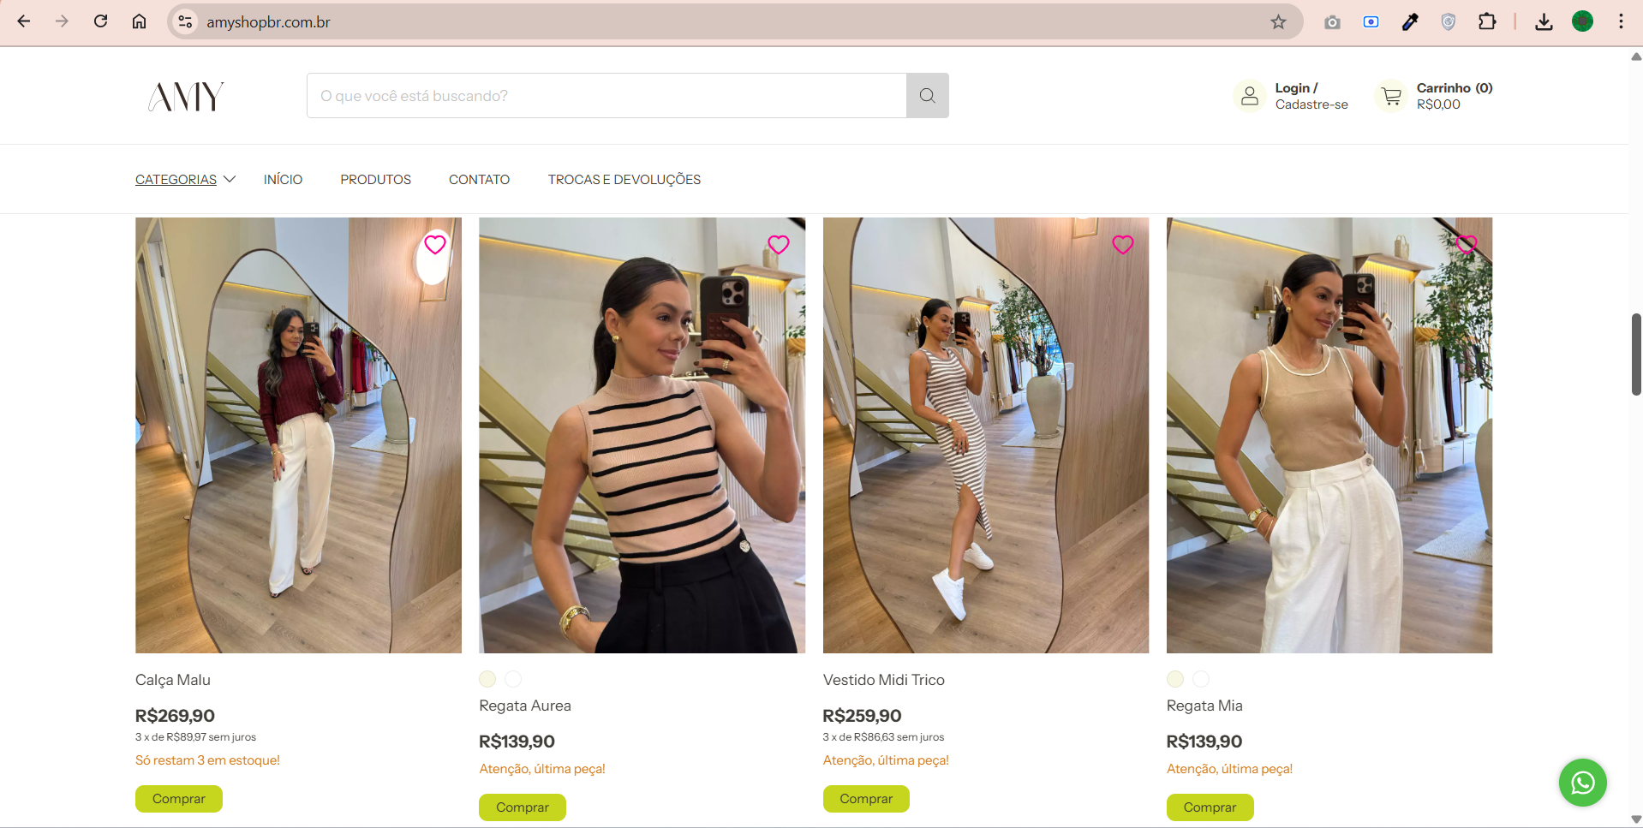Focus the 'O que você está buscando?' search field
The height and width of the screenshot is (828, 1643).
606,96
